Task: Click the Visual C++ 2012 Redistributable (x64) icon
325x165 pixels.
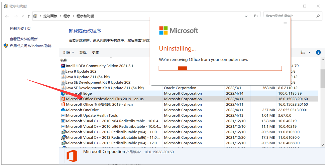Action: tap(63, 132)
